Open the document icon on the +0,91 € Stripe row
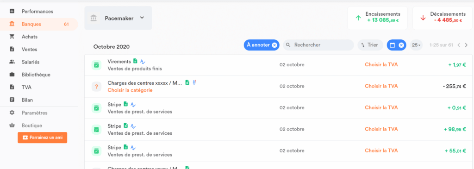The width and height of the screenshot is (474, 169). coord(126,104)
